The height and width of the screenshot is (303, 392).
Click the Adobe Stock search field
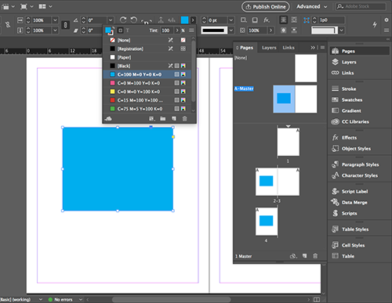tap(361, 6)
